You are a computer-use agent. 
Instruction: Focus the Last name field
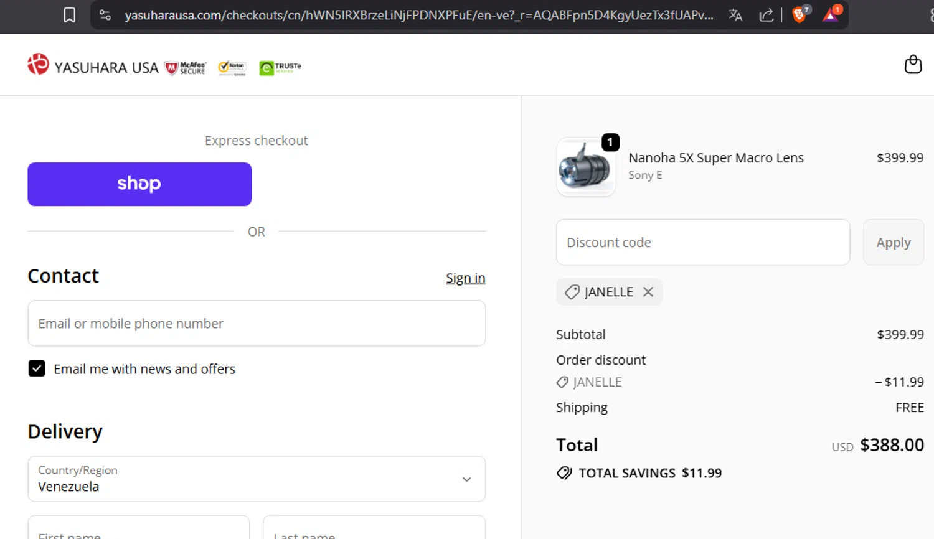(x=374, y=527)
